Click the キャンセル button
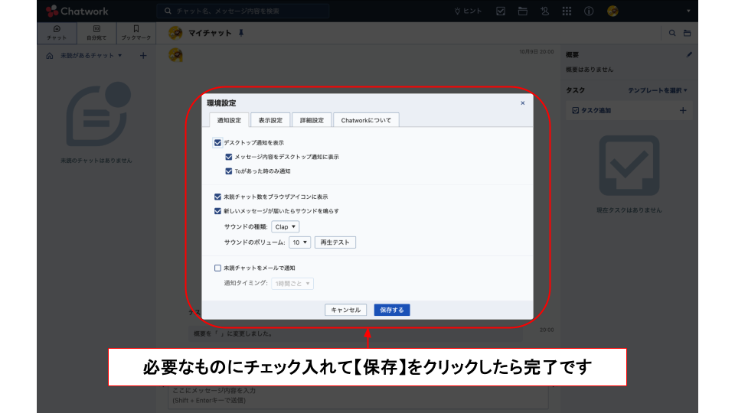Viewport: 735px width, 413px height. (345, 310)
